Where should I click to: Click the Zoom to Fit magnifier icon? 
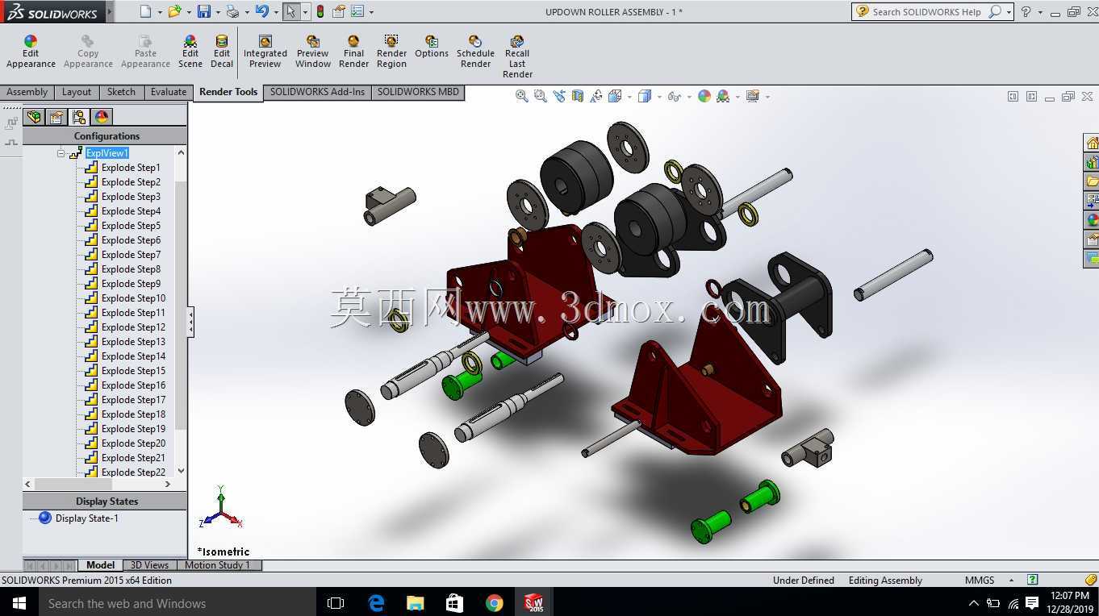click(522, 96)
